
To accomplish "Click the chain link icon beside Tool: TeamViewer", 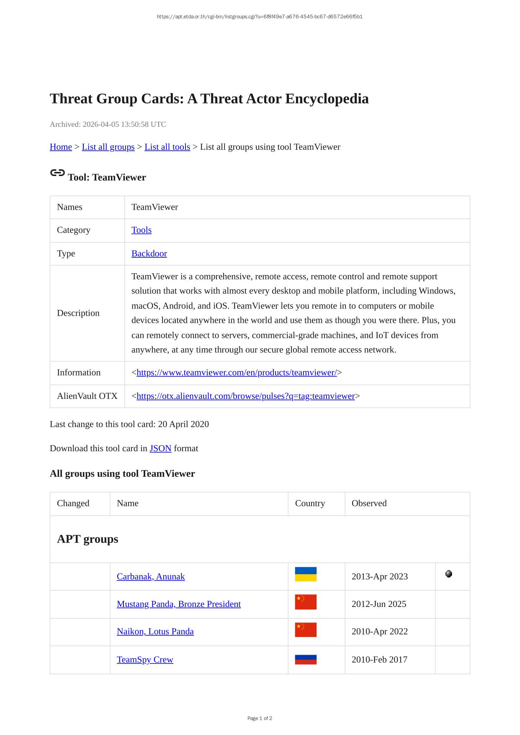I will pos(57,173).
